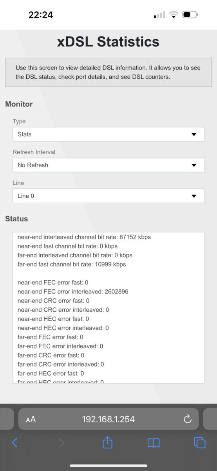
Task: Reload the page with the refresh icon
Action: point(188,419)
